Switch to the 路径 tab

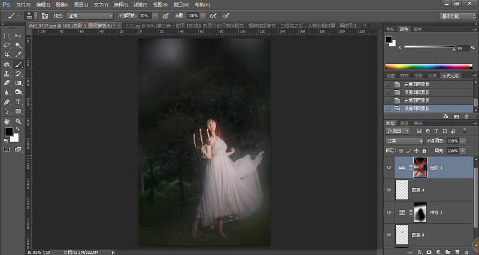[x=418, y=123]
